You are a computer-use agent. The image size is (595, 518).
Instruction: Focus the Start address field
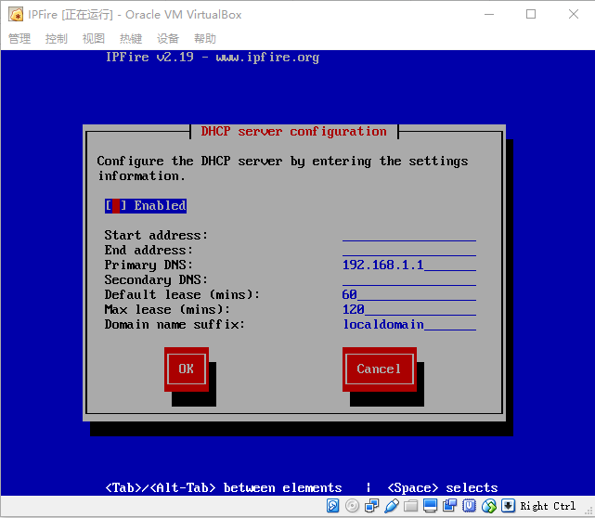(409, 235)
